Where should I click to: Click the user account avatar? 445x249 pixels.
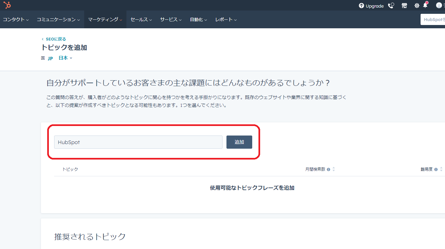[x=439, y=5]
